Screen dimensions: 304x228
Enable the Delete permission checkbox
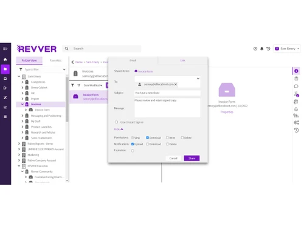coord(182,137)
